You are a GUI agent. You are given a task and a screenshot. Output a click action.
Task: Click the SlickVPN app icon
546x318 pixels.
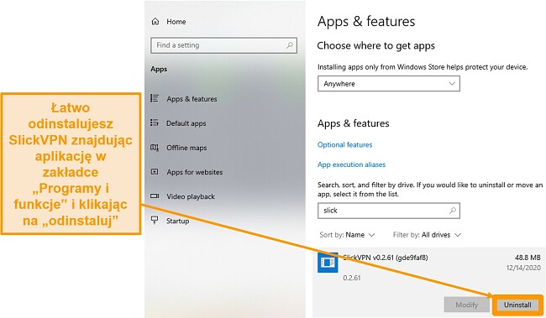(328, 263)
